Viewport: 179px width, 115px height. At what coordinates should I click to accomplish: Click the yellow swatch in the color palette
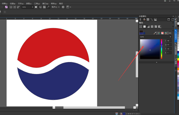178,59
